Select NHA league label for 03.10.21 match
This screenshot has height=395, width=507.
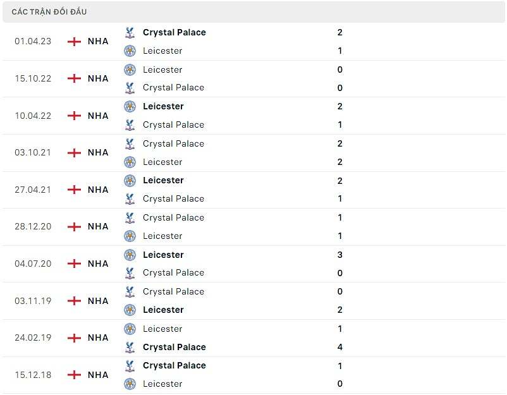(x=98, y=152)
